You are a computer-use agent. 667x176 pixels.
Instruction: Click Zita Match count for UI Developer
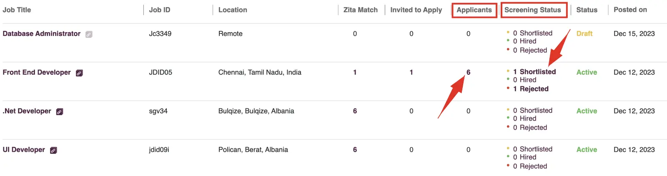[x=355, y=149]
